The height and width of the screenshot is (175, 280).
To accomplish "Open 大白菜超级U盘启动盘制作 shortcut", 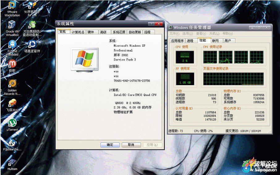I will (32, 28).
